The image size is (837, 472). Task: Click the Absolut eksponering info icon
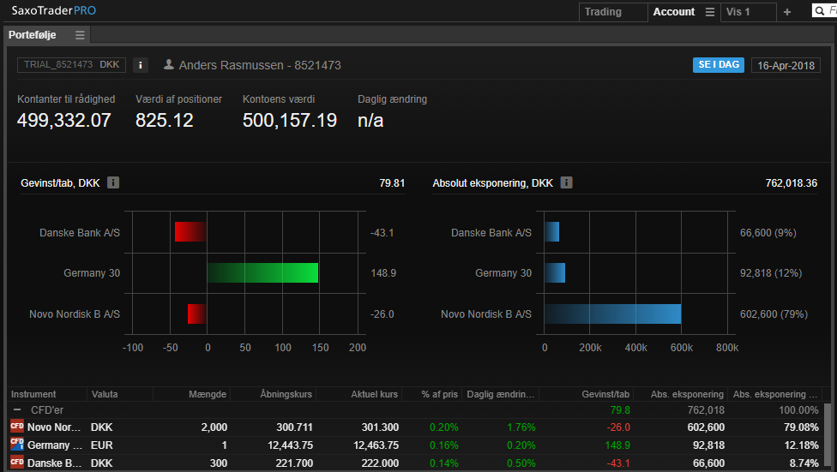566,182
